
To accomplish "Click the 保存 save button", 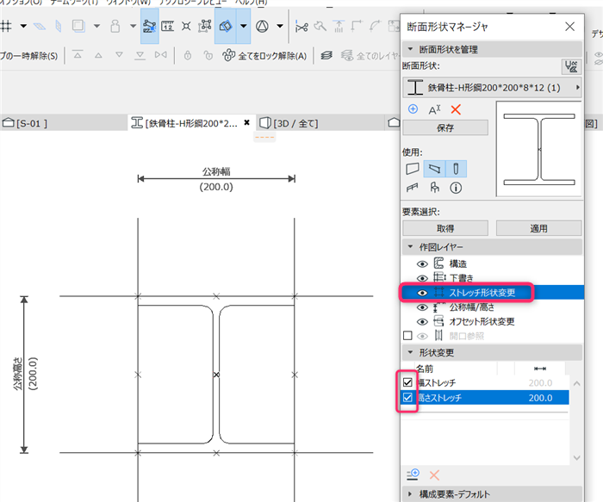I will click(445, 128).
